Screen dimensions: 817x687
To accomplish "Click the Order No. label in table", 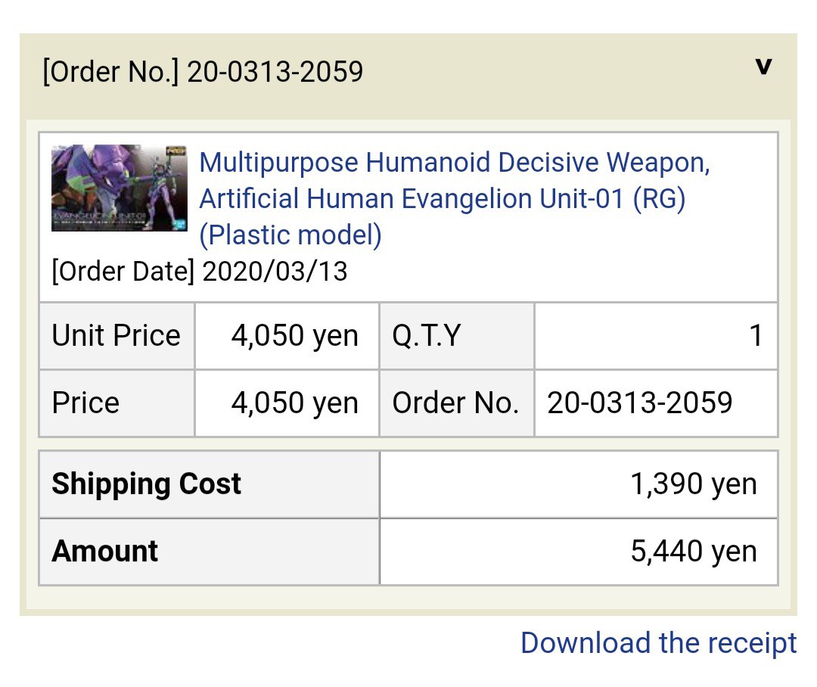I will coord(457,403).
